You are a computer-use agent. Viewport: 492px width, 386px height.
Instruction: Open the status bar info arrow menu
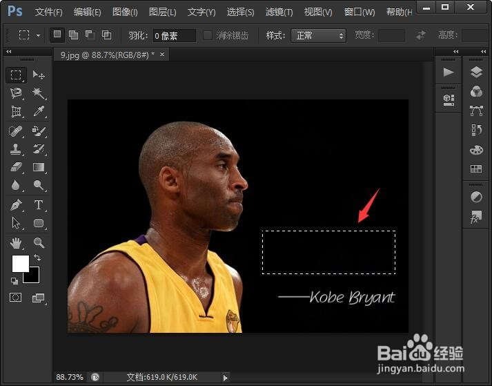[225, 378]
